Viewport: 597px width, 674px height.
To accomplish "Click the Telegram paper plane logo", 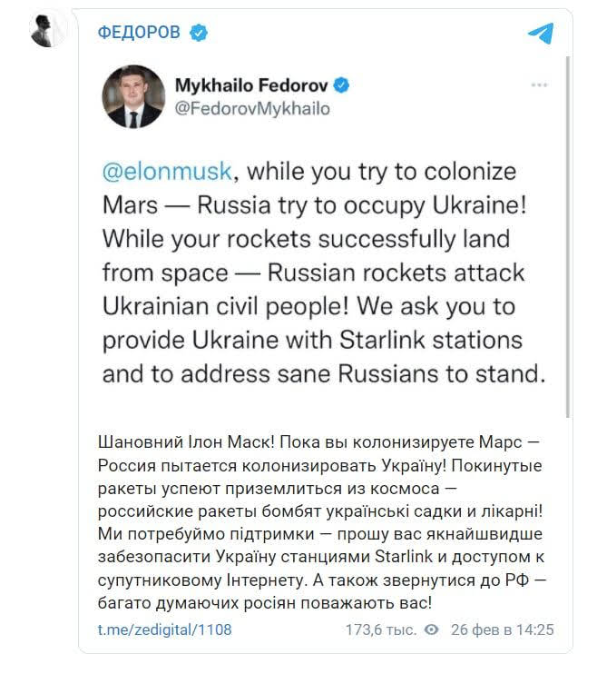I will (x=540, y=34).
